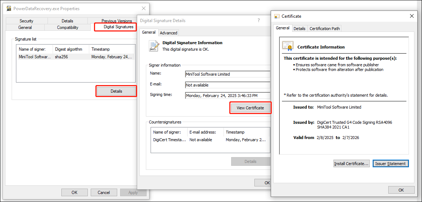The height and width of the screenshot is (202, 422).
Task: Click the Signing time field
Action: pyautogui.click(x=228, y=96)
